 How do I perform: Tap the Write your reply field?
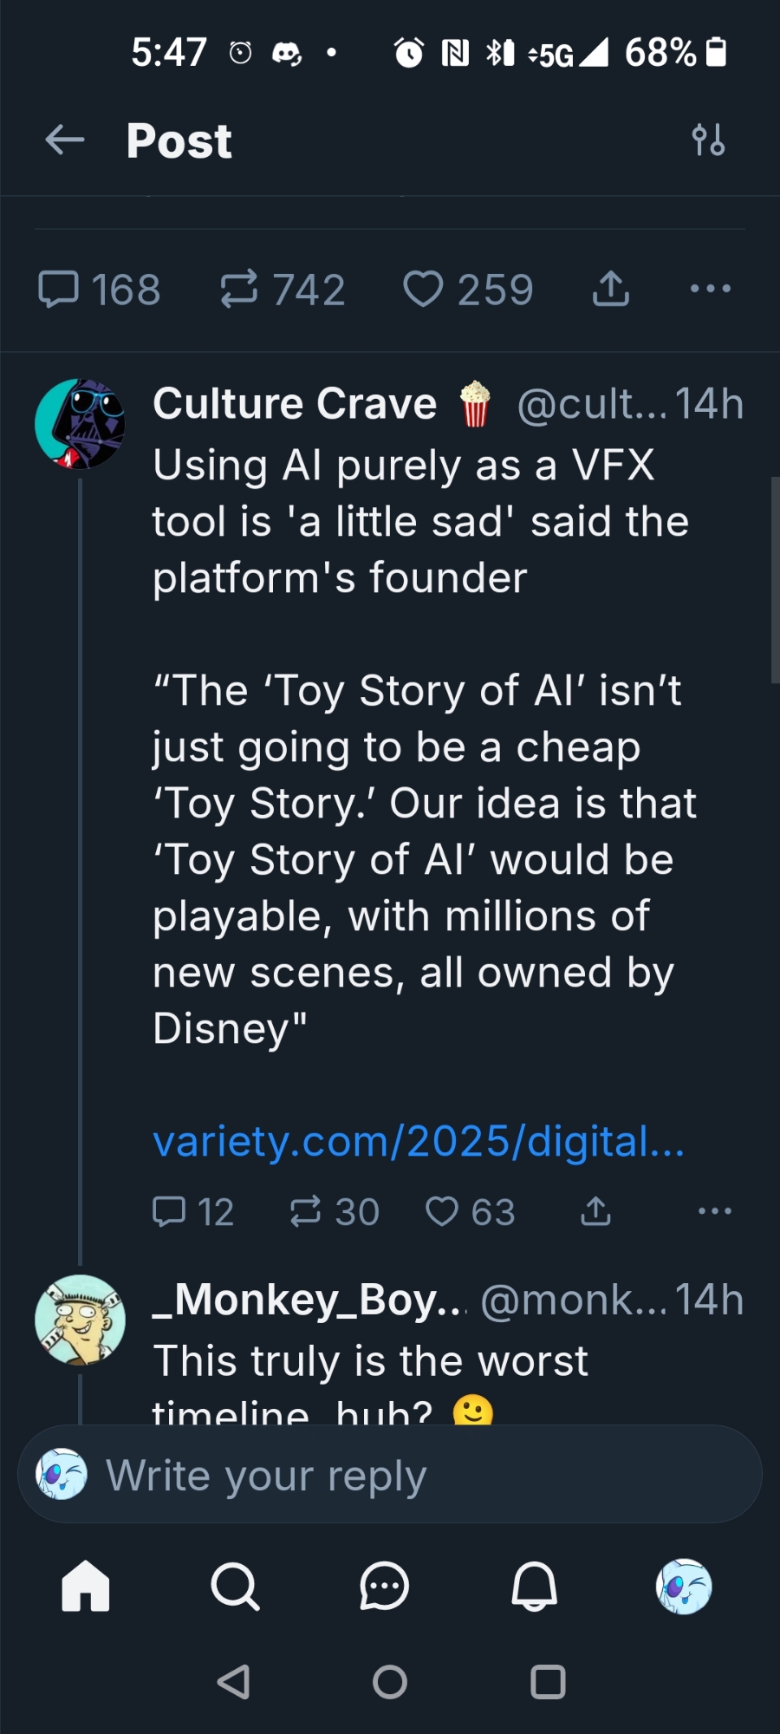click(x=390, y=1475)
